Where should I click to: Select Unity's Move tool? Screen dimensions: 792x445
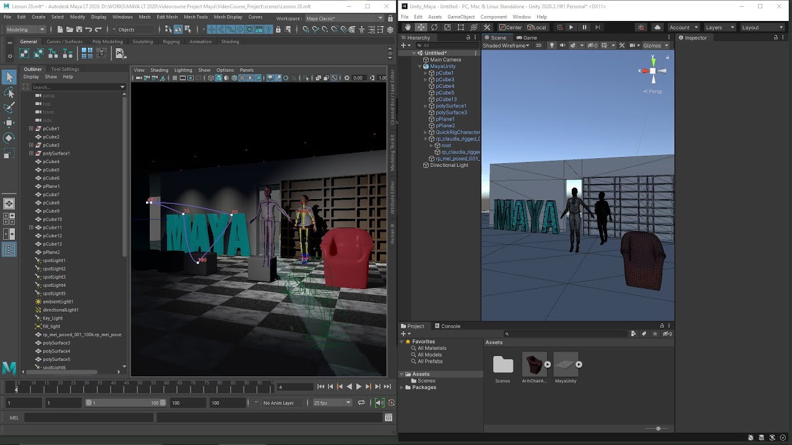click(421, 27)
